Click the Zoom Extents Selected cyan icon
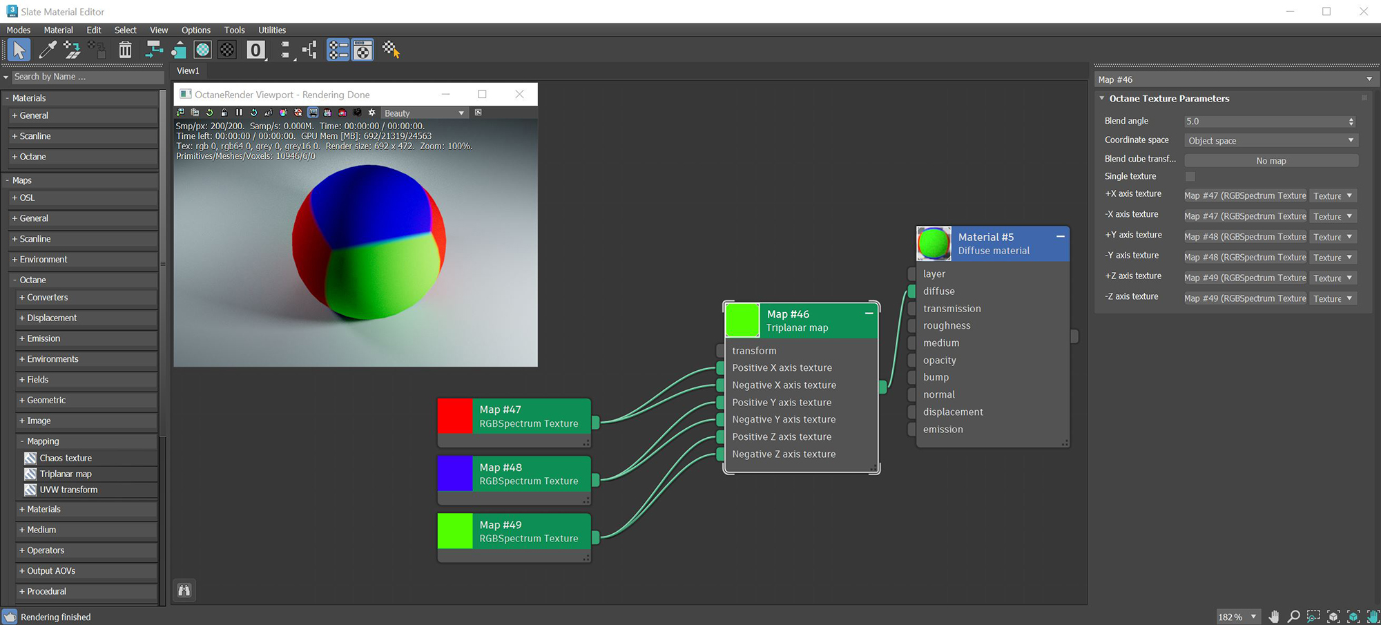The width and height of the screenshot is (1381, 625). (x=1353, y=617)
